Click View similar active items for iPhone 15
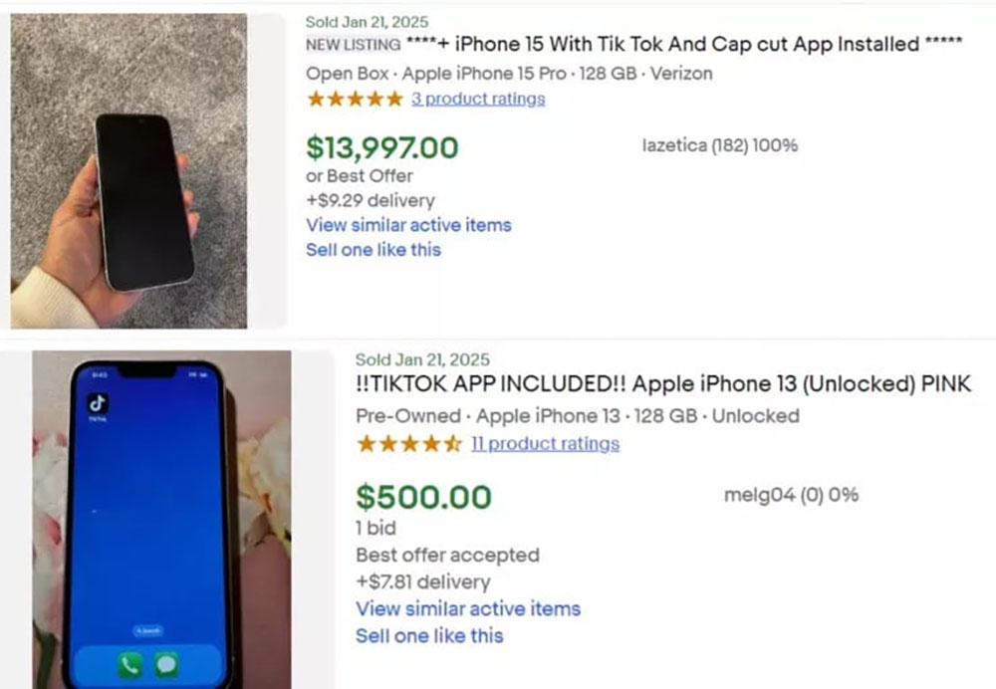The width and height of the screenshot is (996, 689). pos(408,225)
